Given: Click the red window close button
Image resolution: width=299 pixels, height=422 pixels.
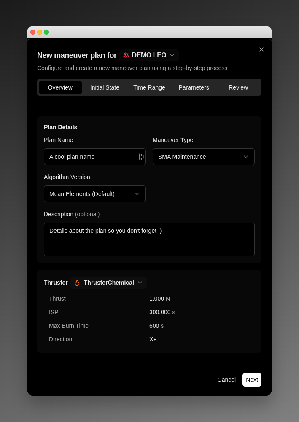Looking at the screenshot, I should 33,32.
